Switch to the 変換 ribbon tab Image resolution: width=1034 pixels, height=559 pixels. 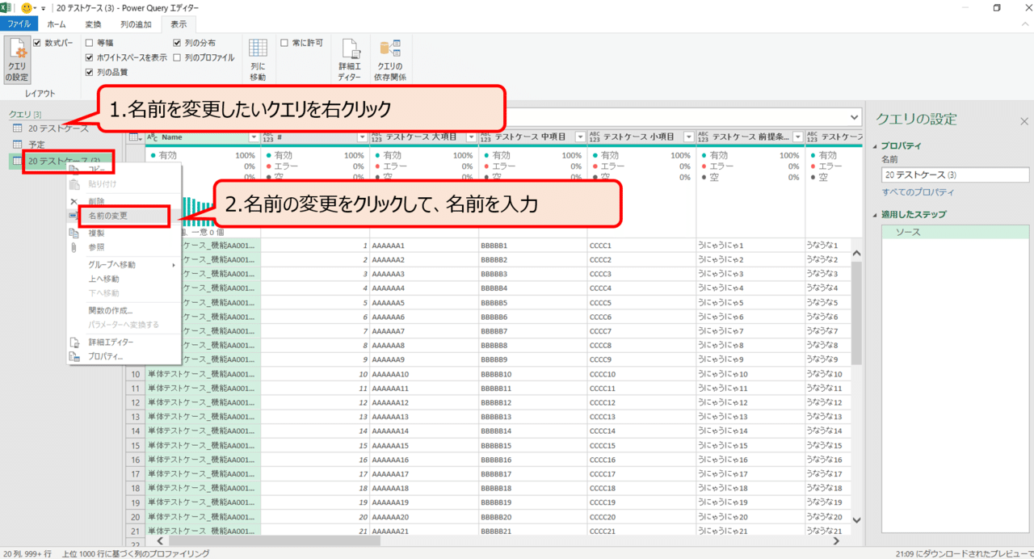93,24
